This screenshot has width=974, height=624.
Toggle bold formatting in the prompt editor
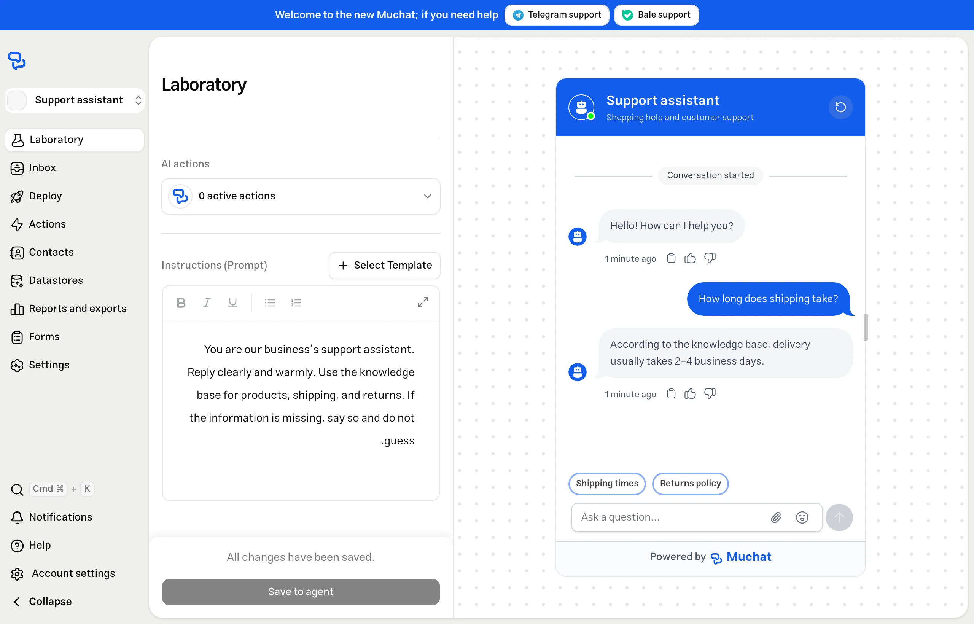(181, 303)
